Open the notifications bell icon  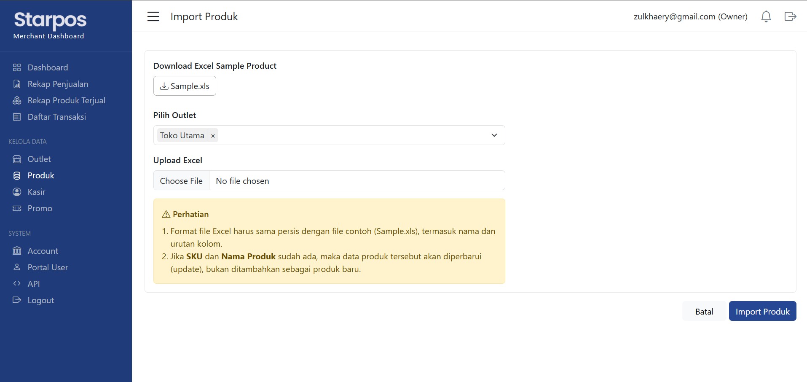click(766, 16)
